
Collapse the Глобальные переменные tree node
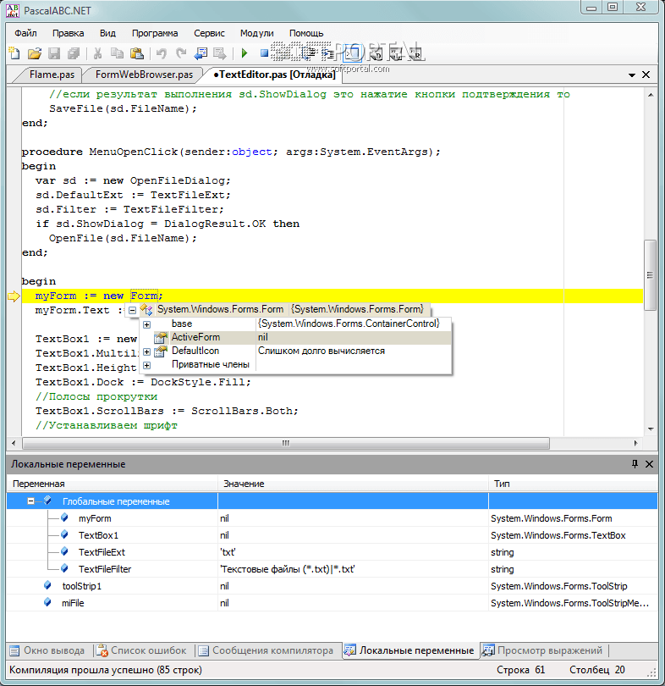pos(30,501)
